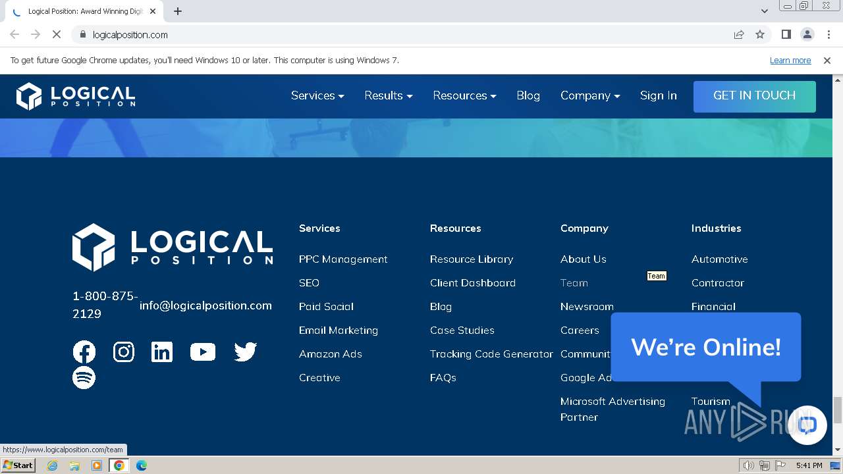The image size is (843, 474).
Task: Expand the Services navigation dropdown
Action: point(317,95)
